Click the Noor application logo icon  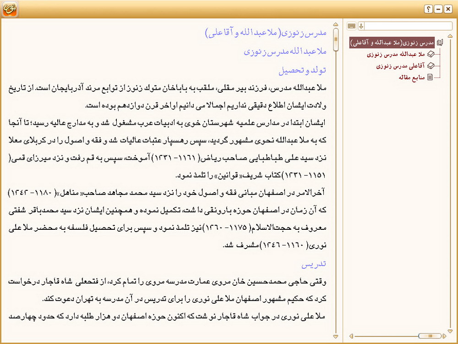click(9, 9)
